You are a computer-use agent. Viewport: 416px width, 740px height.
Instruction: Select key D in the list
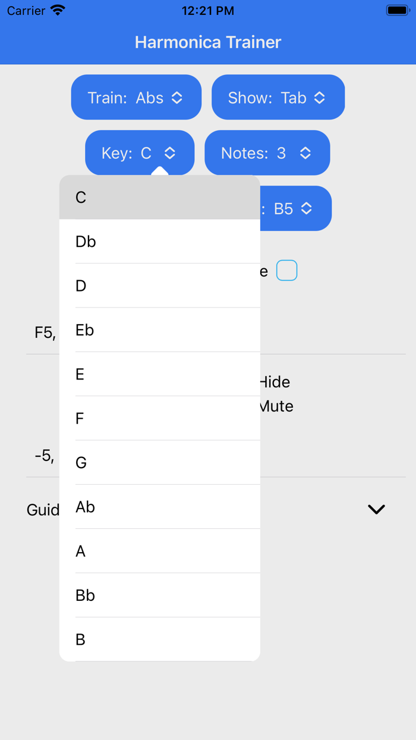pyautogui.click(x=159, y=286)
